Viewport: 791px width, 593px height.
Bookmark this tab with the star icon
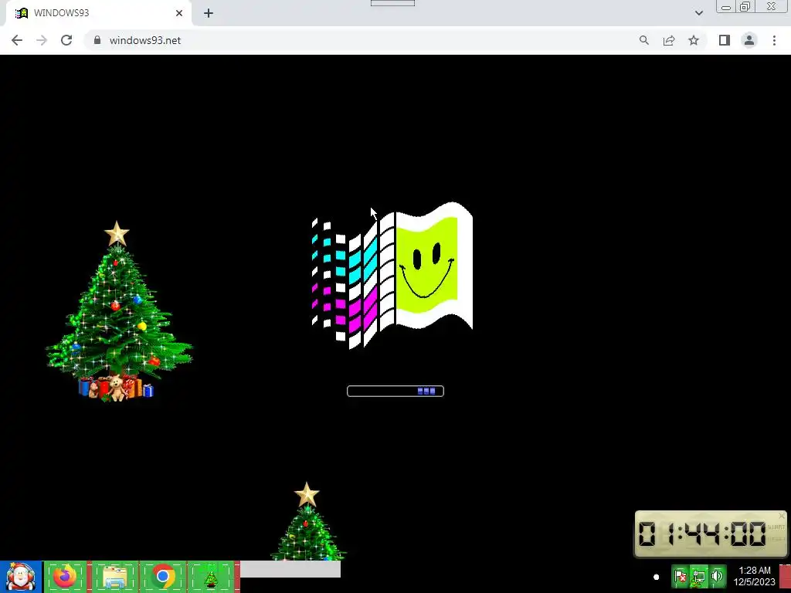[x=694, y=40]
